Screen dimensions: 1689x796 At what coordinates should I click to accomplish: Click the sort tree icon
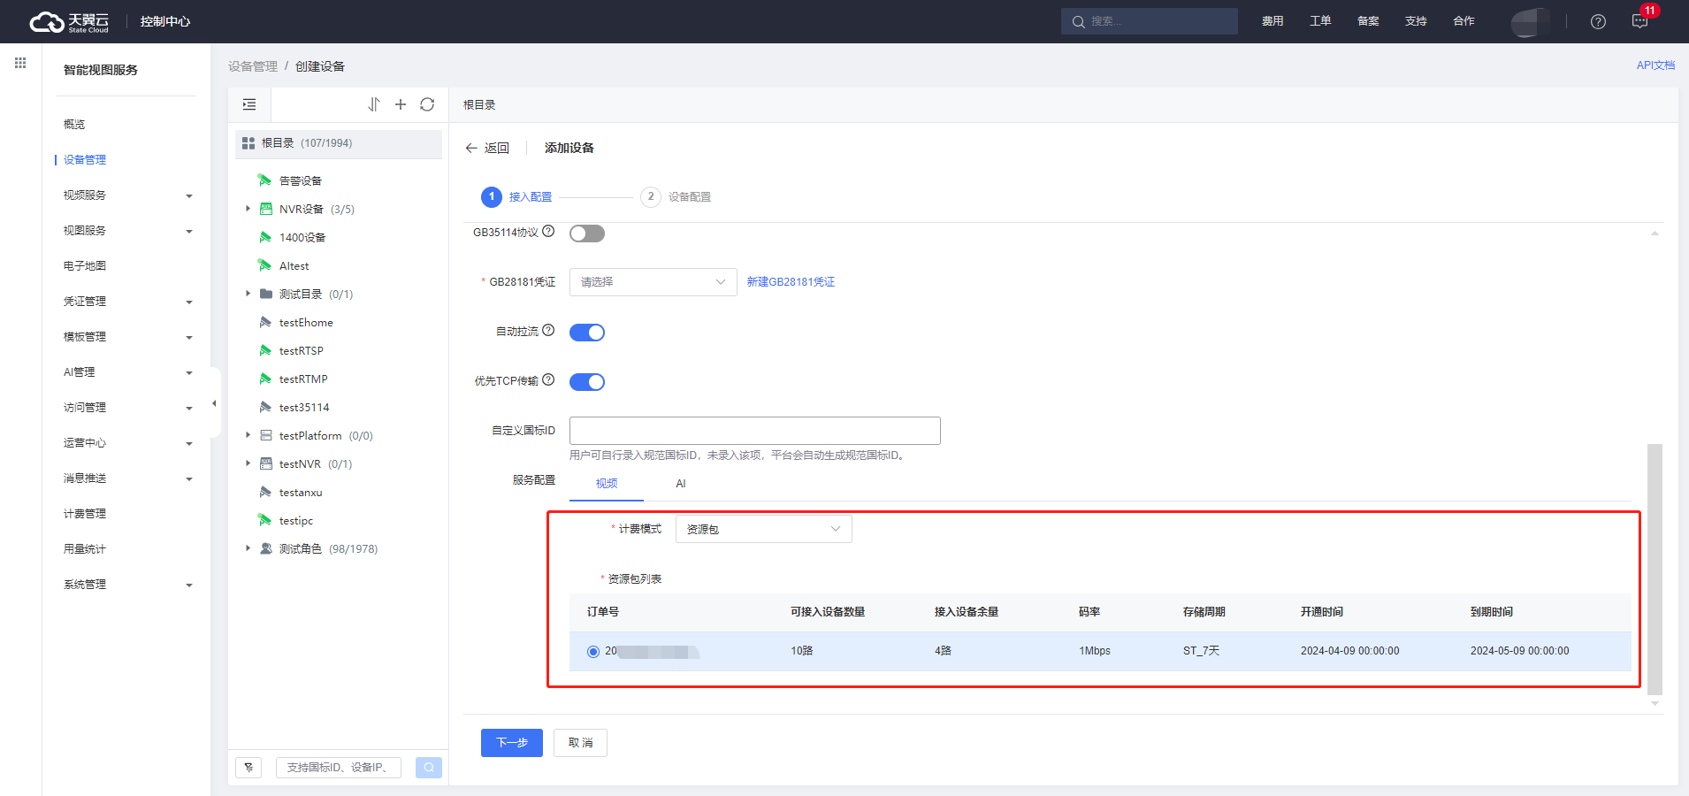[374, 104]
